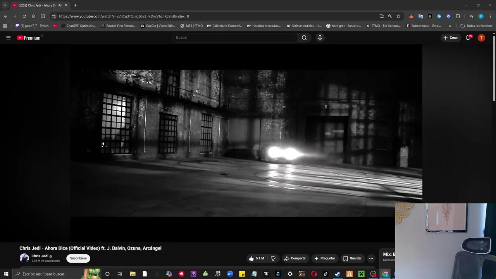This screenshot has height=279, width=496.
Task: Reload the current page
Action: pos(24,16)
